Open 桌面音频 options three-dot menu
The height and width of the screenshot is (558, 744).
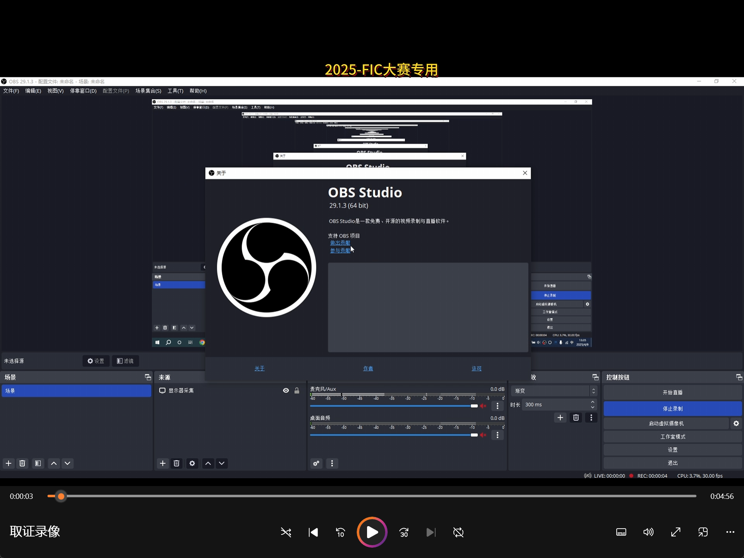click(x=498, y=435)
